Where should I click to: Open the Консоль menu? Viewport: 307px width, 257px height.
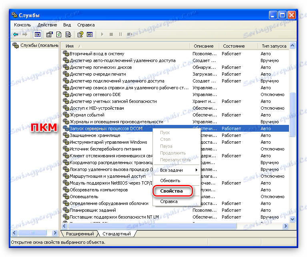[x=22, y=25]
